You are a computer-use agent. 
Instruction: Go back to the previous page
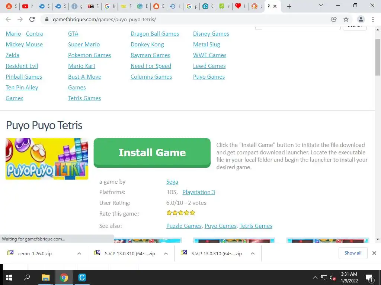coord(8,19)
